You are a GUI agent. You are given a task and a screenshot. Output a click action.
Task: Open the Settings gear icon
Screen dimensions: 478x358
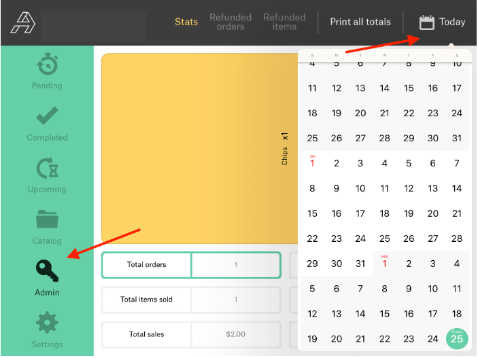point(47,323)
